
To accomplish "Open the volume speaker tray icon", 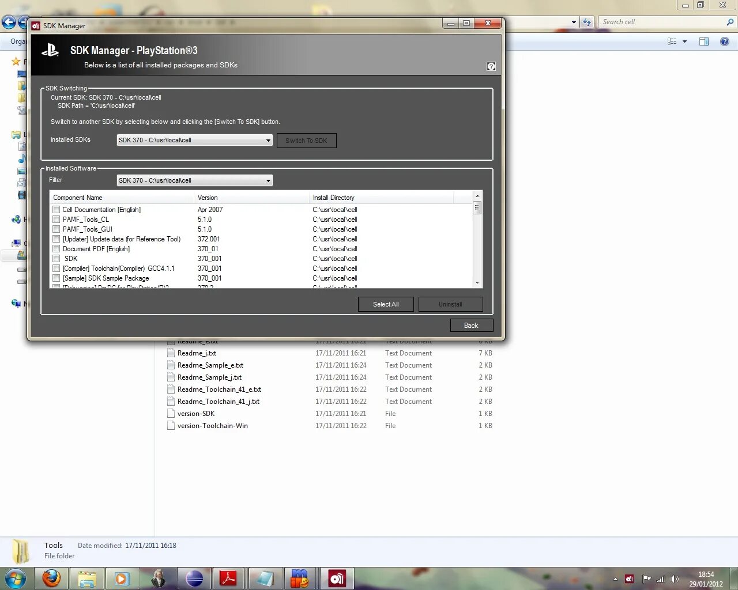I will click(x=675, y=579).
